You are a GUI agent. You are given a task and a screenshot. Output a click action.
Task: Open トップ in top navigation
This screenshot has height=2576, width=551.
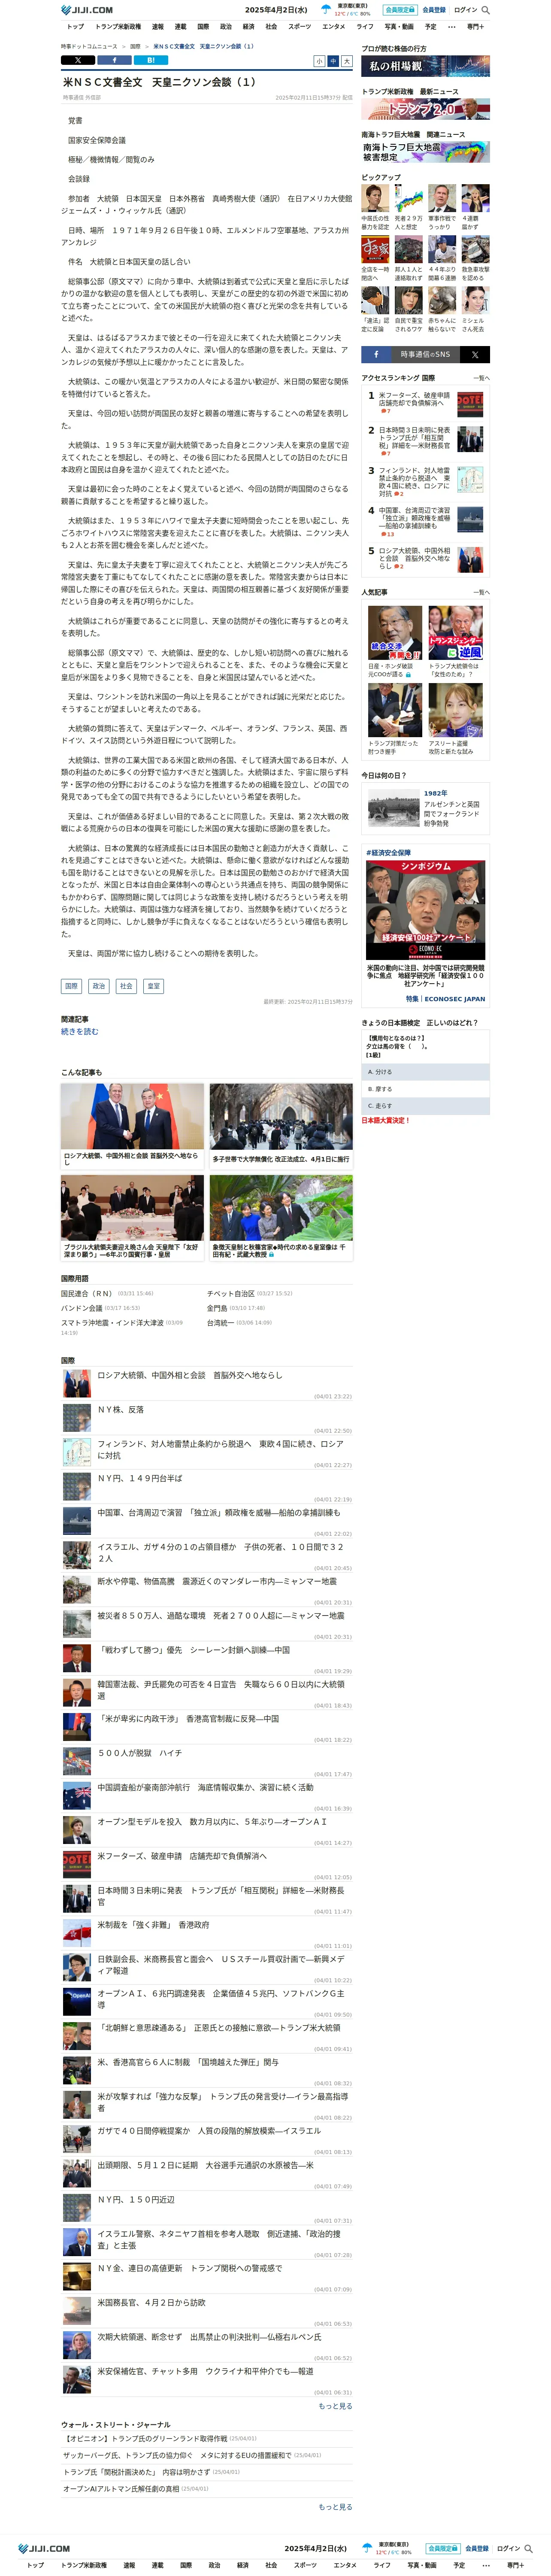75,27
